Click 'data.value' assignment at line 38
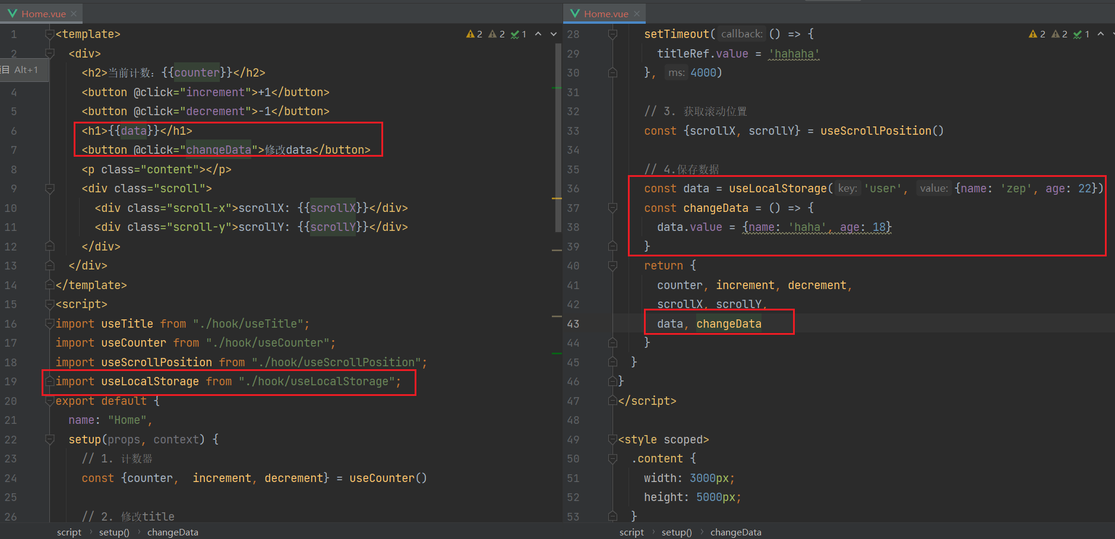1115x539 pixels. pyautogui.click(x=690, y=227)
